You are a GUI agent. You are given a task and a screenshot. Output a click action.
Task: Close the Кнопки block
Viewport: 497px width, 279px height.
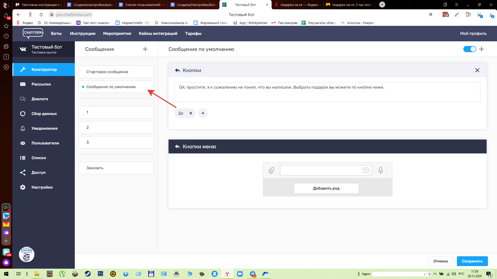477,70
